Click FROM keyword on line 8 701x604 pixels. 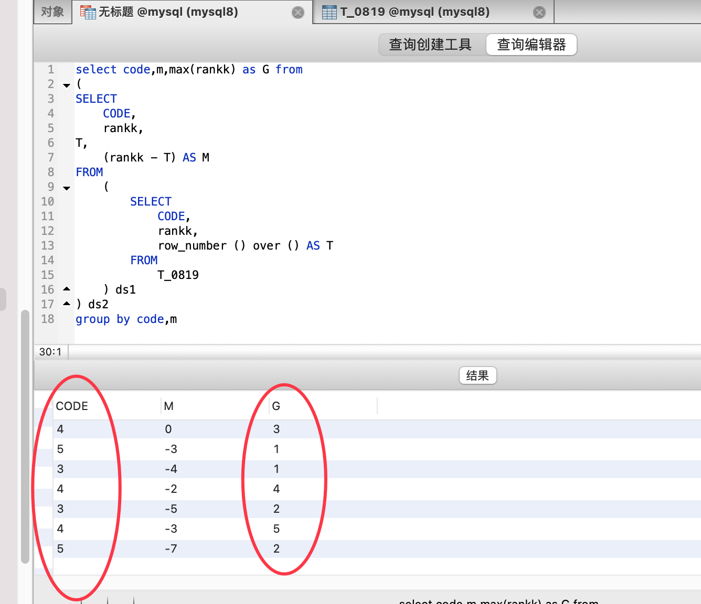[89, 172]
